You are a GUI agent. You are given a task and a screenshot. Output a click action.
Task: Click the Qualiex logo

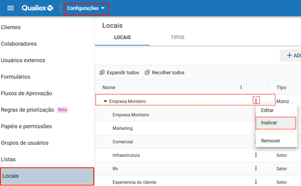[37, 8]
